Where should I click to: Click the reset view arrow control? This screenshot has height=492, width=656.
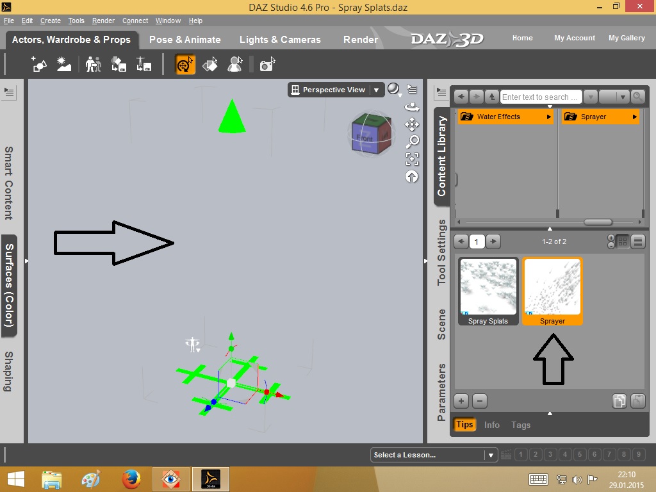412,177
